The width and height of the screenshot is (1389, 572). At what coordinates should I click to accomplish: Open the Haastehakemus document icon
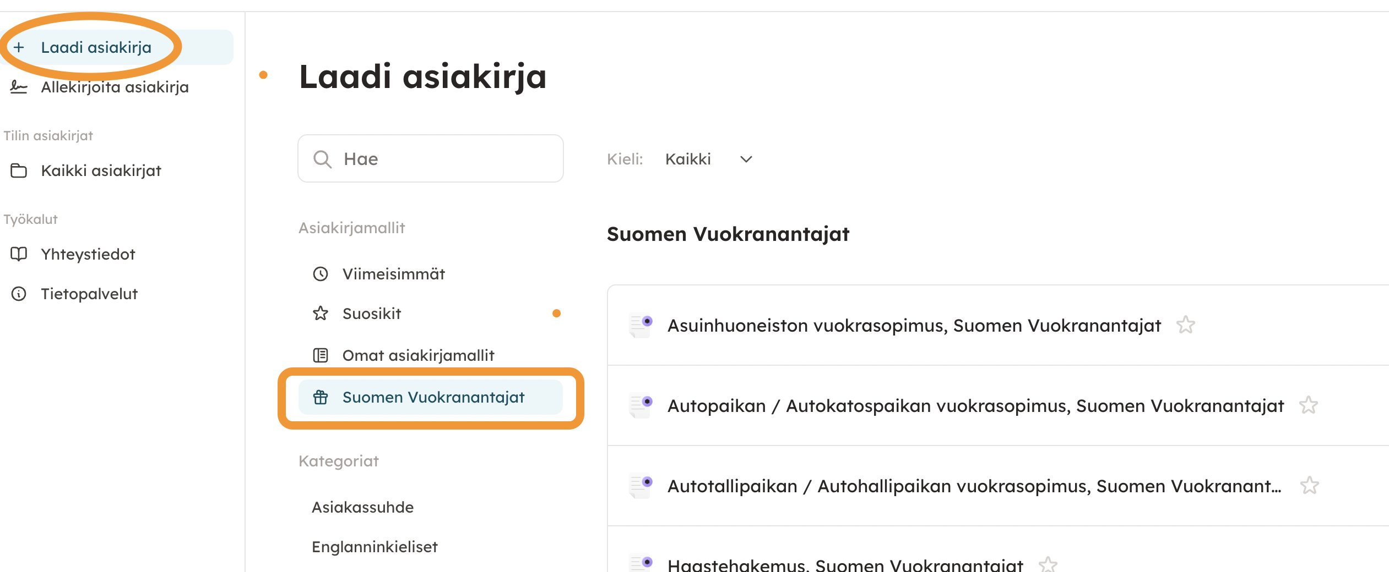(x=641, y=564)
